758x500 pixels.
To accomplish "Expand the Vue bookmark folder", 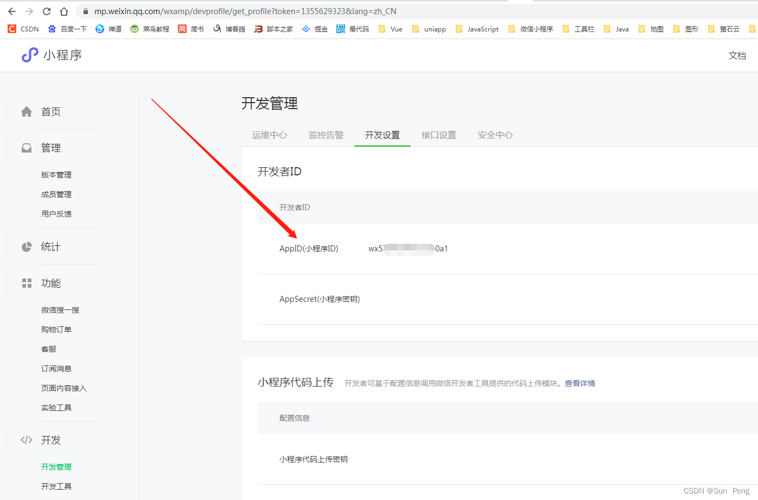I will [391, 29].
